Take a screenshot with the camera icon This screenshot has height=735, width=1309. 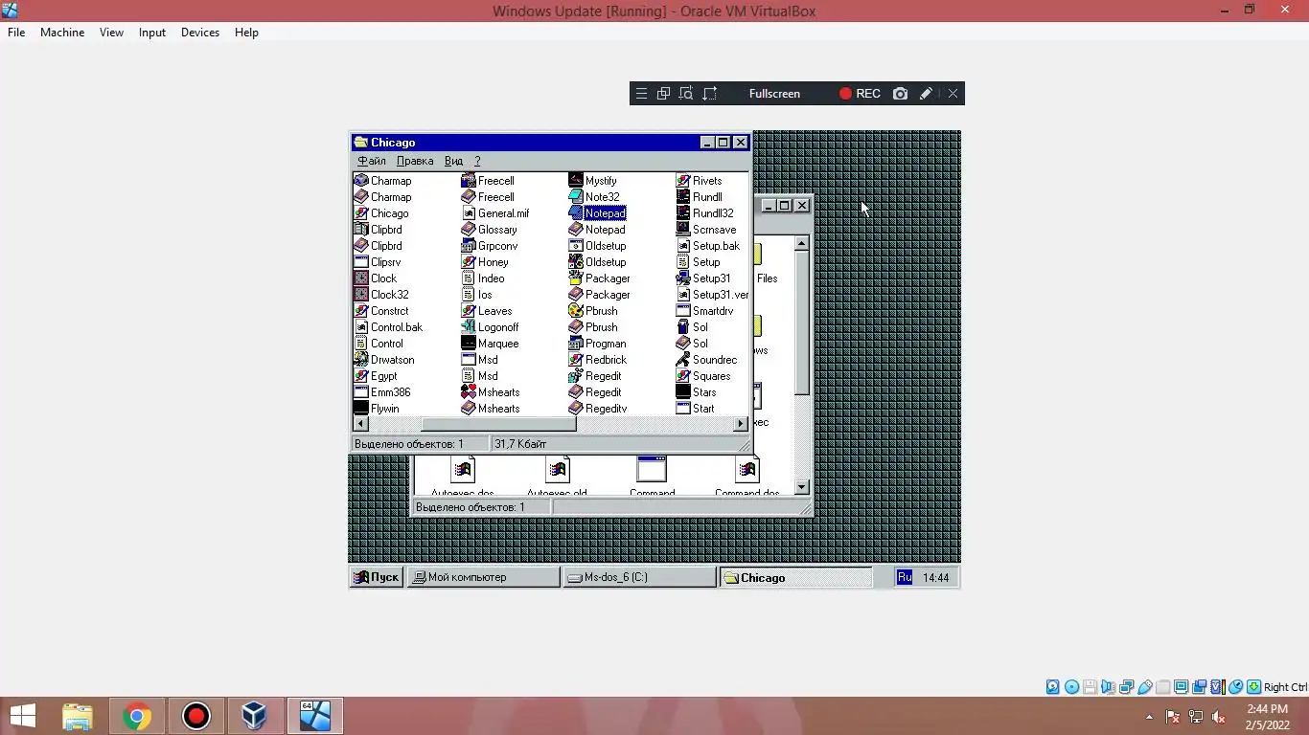click(900, 94)
